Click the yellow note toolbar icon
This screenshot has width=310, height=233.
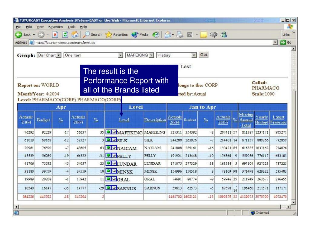[203, 35]
